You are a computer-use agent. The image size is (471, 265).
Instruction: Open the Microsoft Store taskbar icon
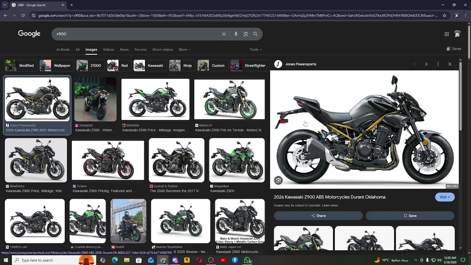click(139, 260)
